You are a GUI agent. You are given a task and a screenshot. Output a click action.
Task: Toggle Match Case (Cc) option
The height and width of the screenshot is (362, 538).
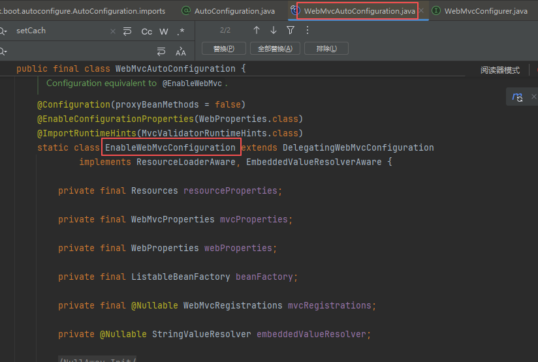pyautogui.click(x=146, y=31)
